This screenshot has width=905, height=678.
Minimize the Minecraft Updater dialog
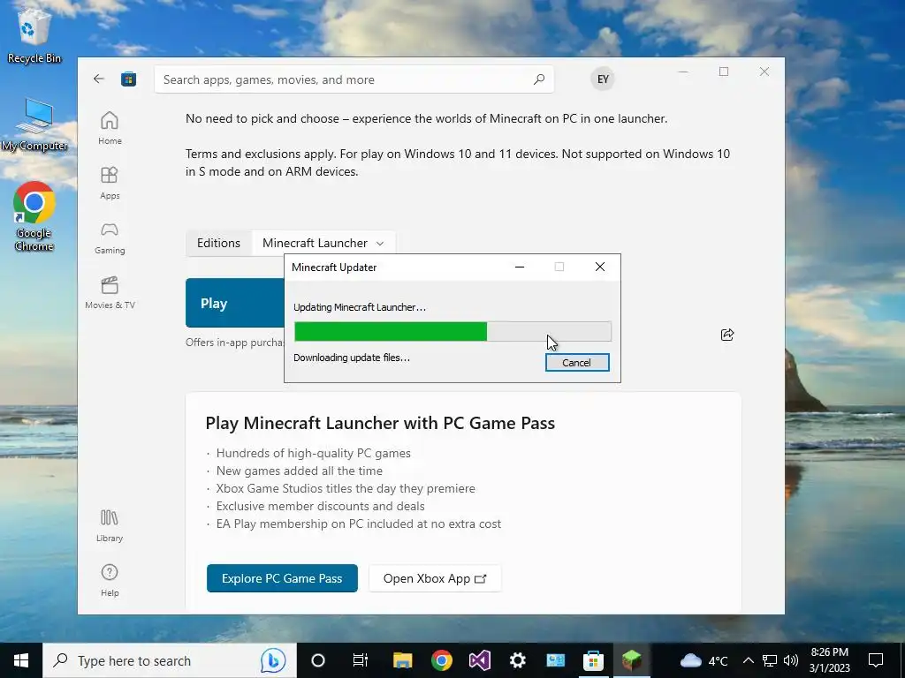pyautogui.click(x=520, y=267)
